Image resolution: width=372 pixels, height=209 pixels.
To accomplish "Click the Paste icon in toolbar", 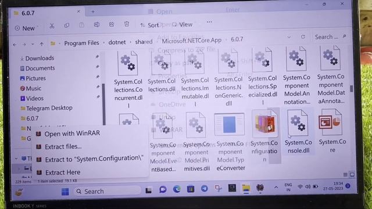I will point(81,25).
